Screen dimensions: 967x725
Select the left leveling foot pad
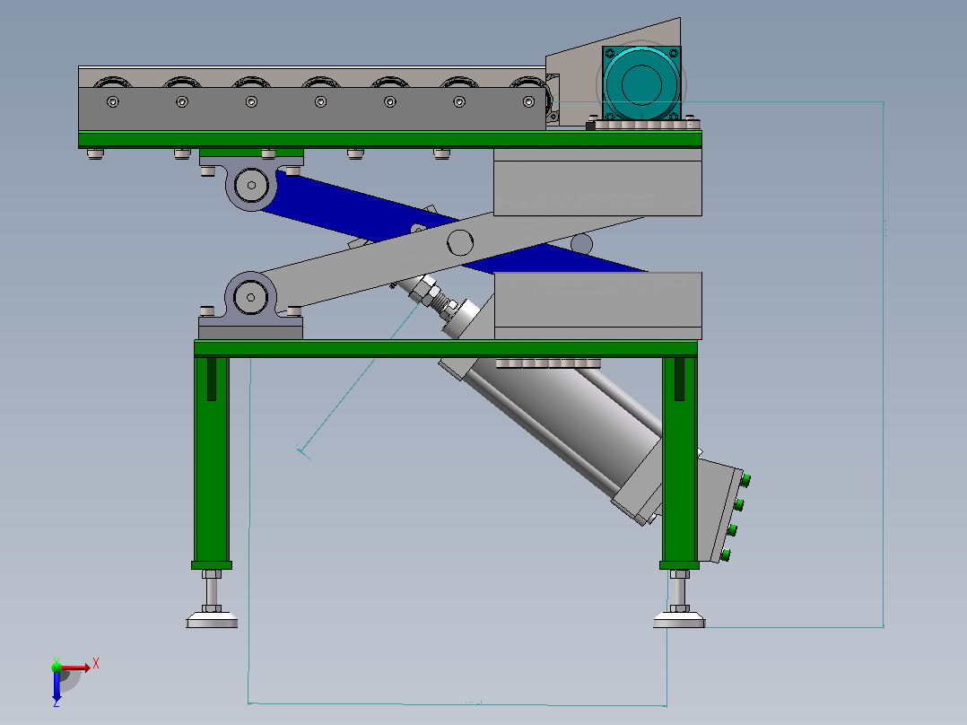(x=212, y=619)
